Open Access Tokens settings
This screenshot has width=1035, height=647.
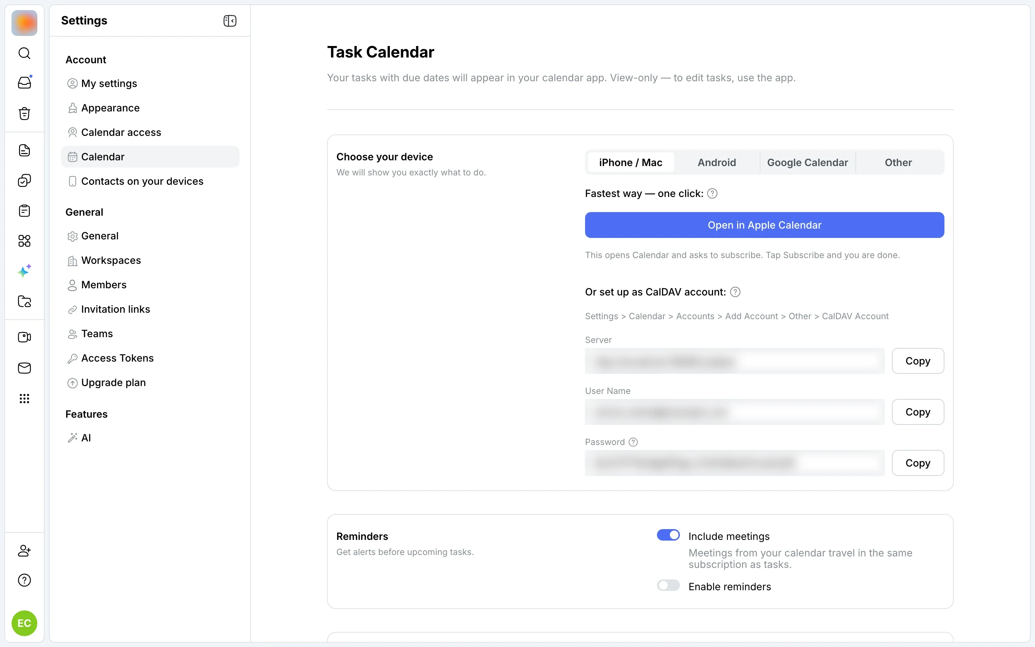pos(150,358)
